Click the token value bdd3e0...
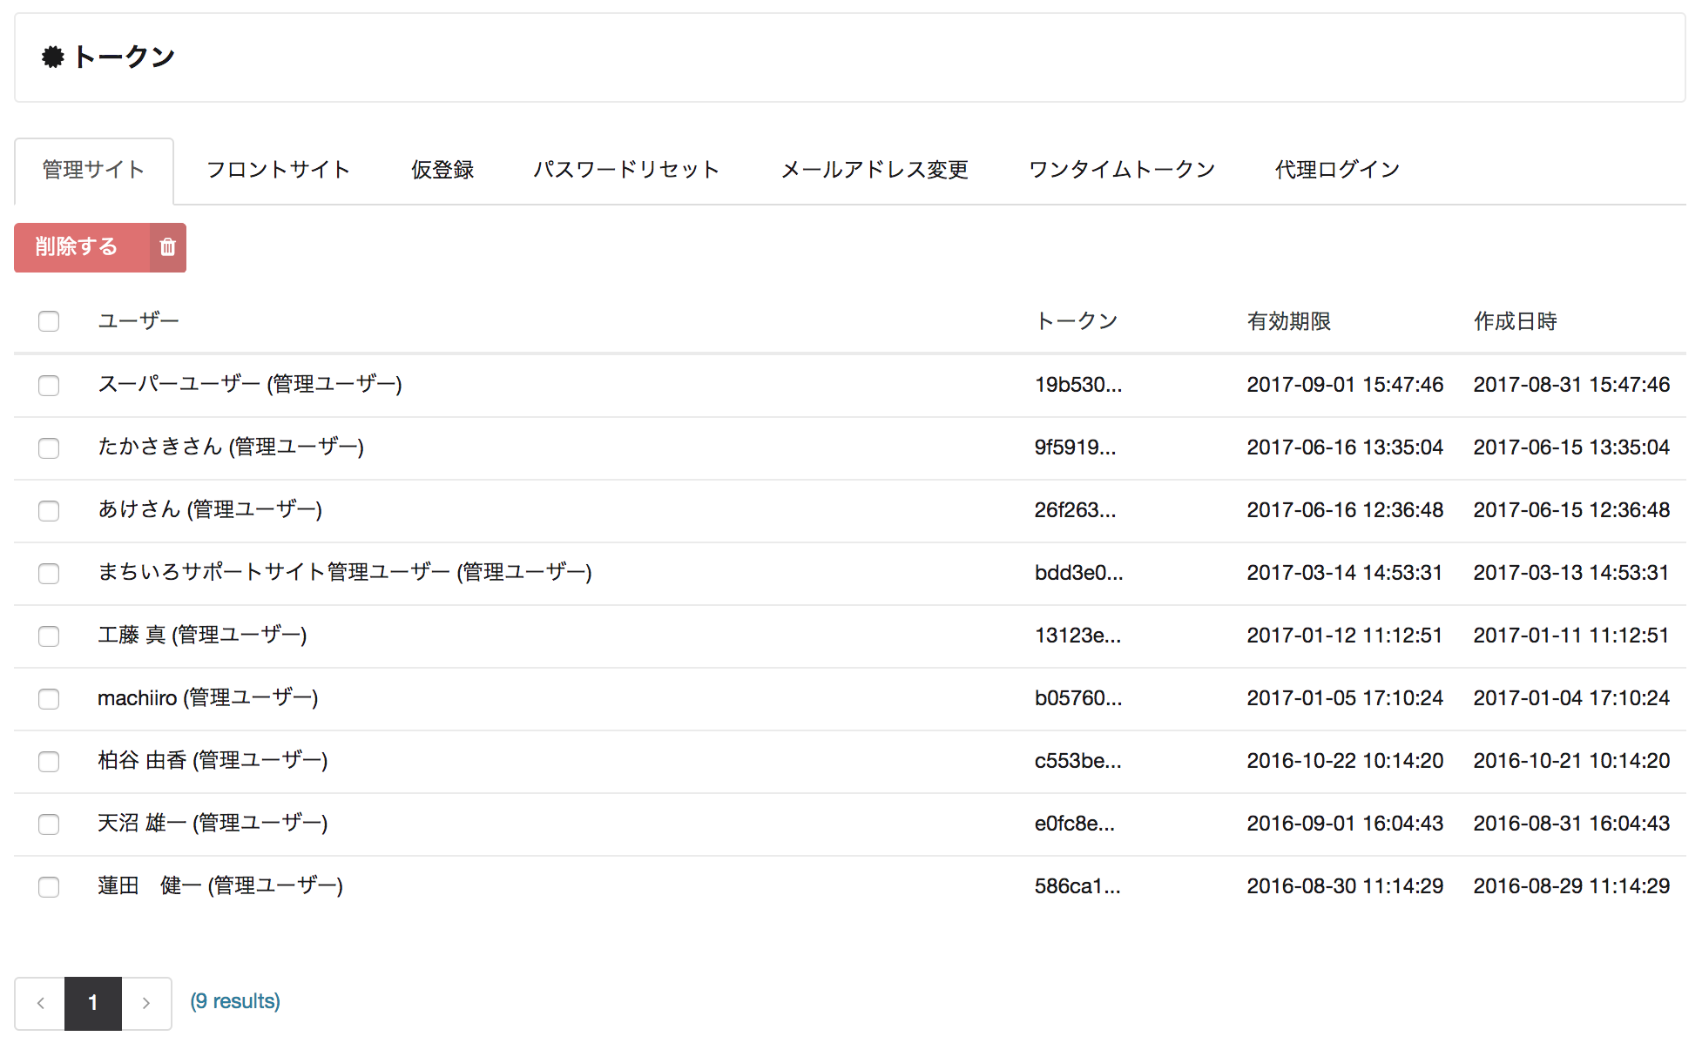The width and height of the screenshot is (1702, 1043). point(1079,573)
